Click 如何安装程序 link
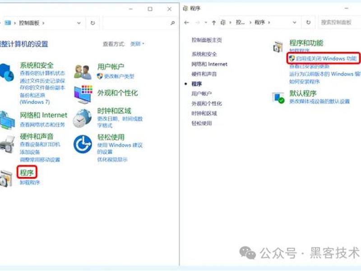 [304, 82]
